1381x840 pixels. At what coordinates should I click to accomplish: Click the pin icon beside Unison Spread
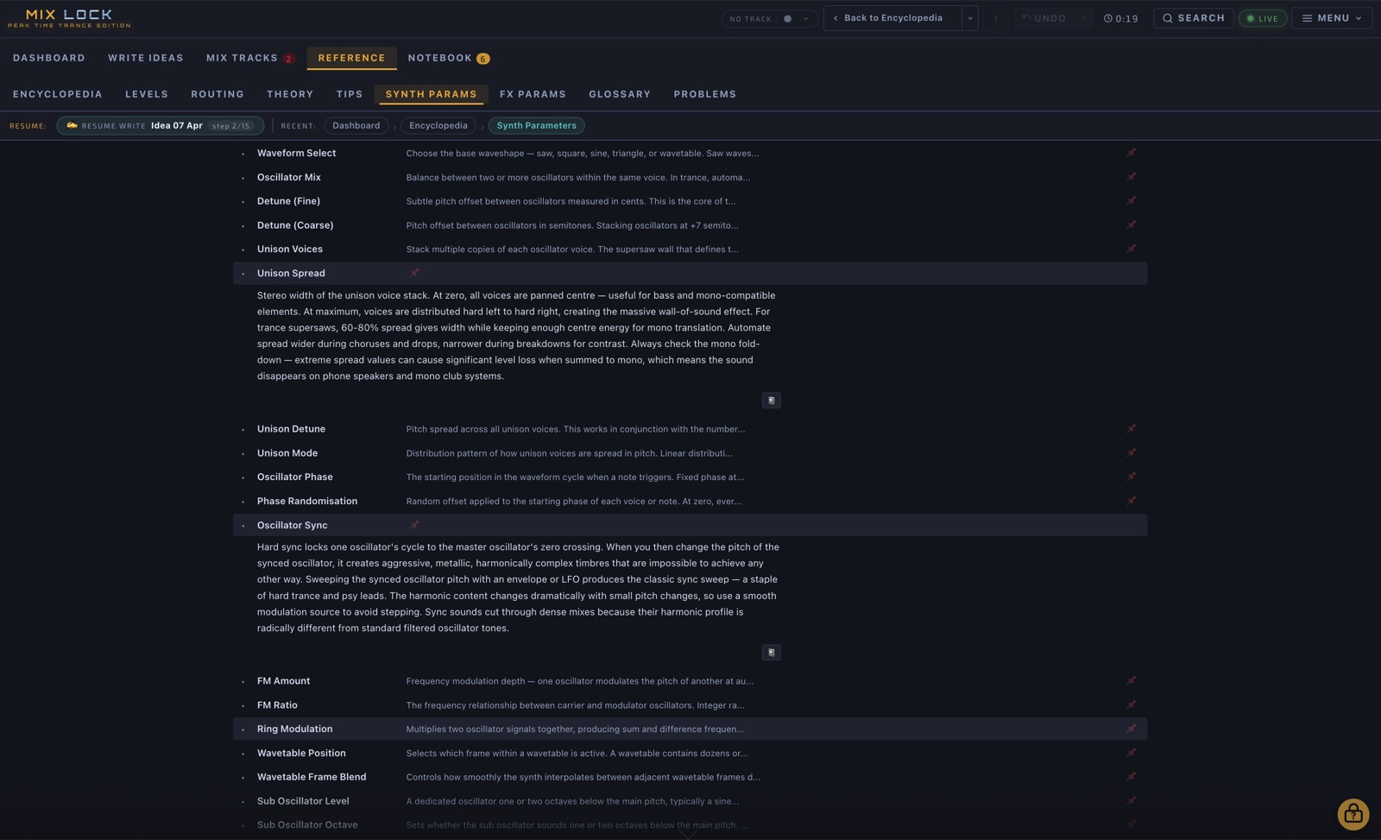pos(414,273)
